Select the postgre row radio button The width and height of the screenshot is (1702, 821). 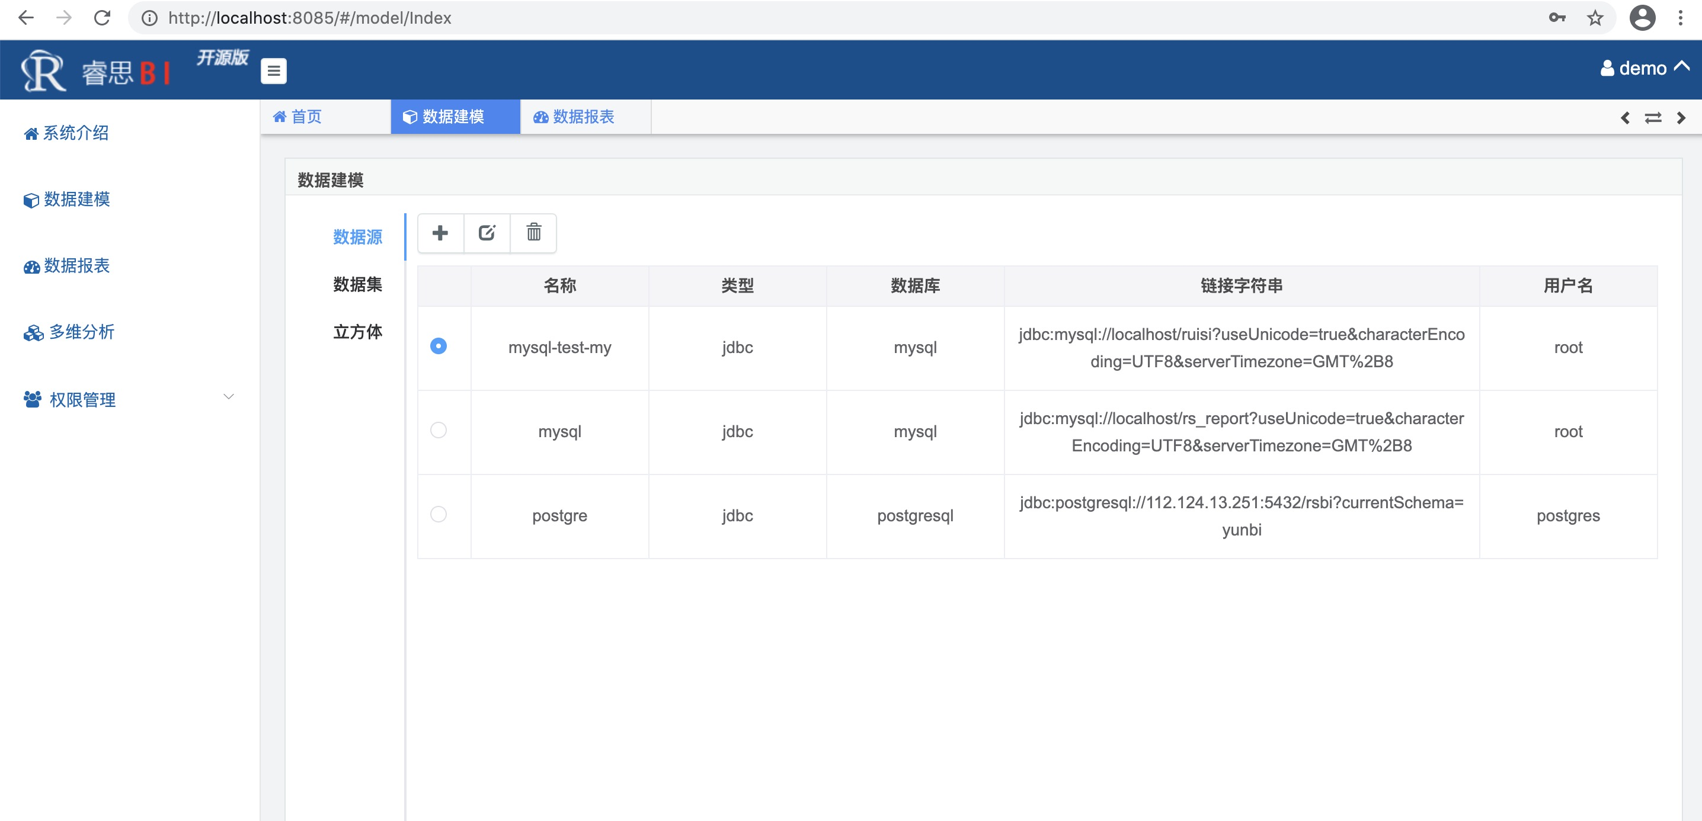coord(438,514)
